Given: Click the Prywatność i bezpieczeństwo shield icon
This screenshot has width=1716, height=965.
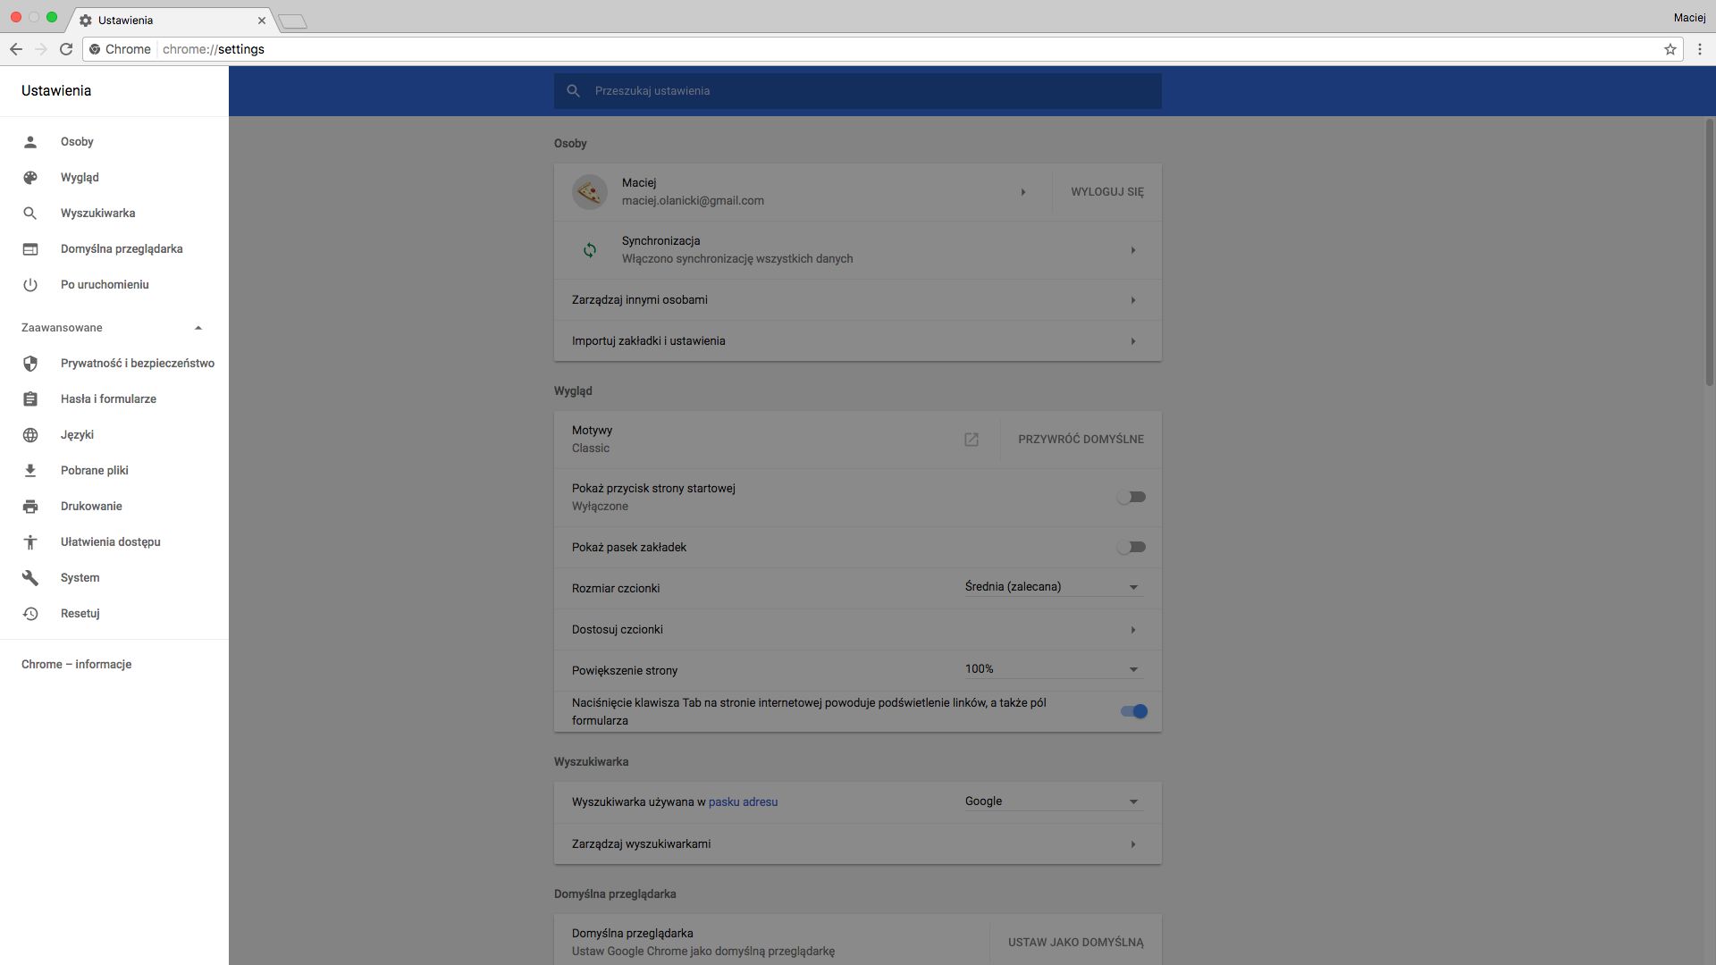Looking at the screenshot, I should 30,364.
